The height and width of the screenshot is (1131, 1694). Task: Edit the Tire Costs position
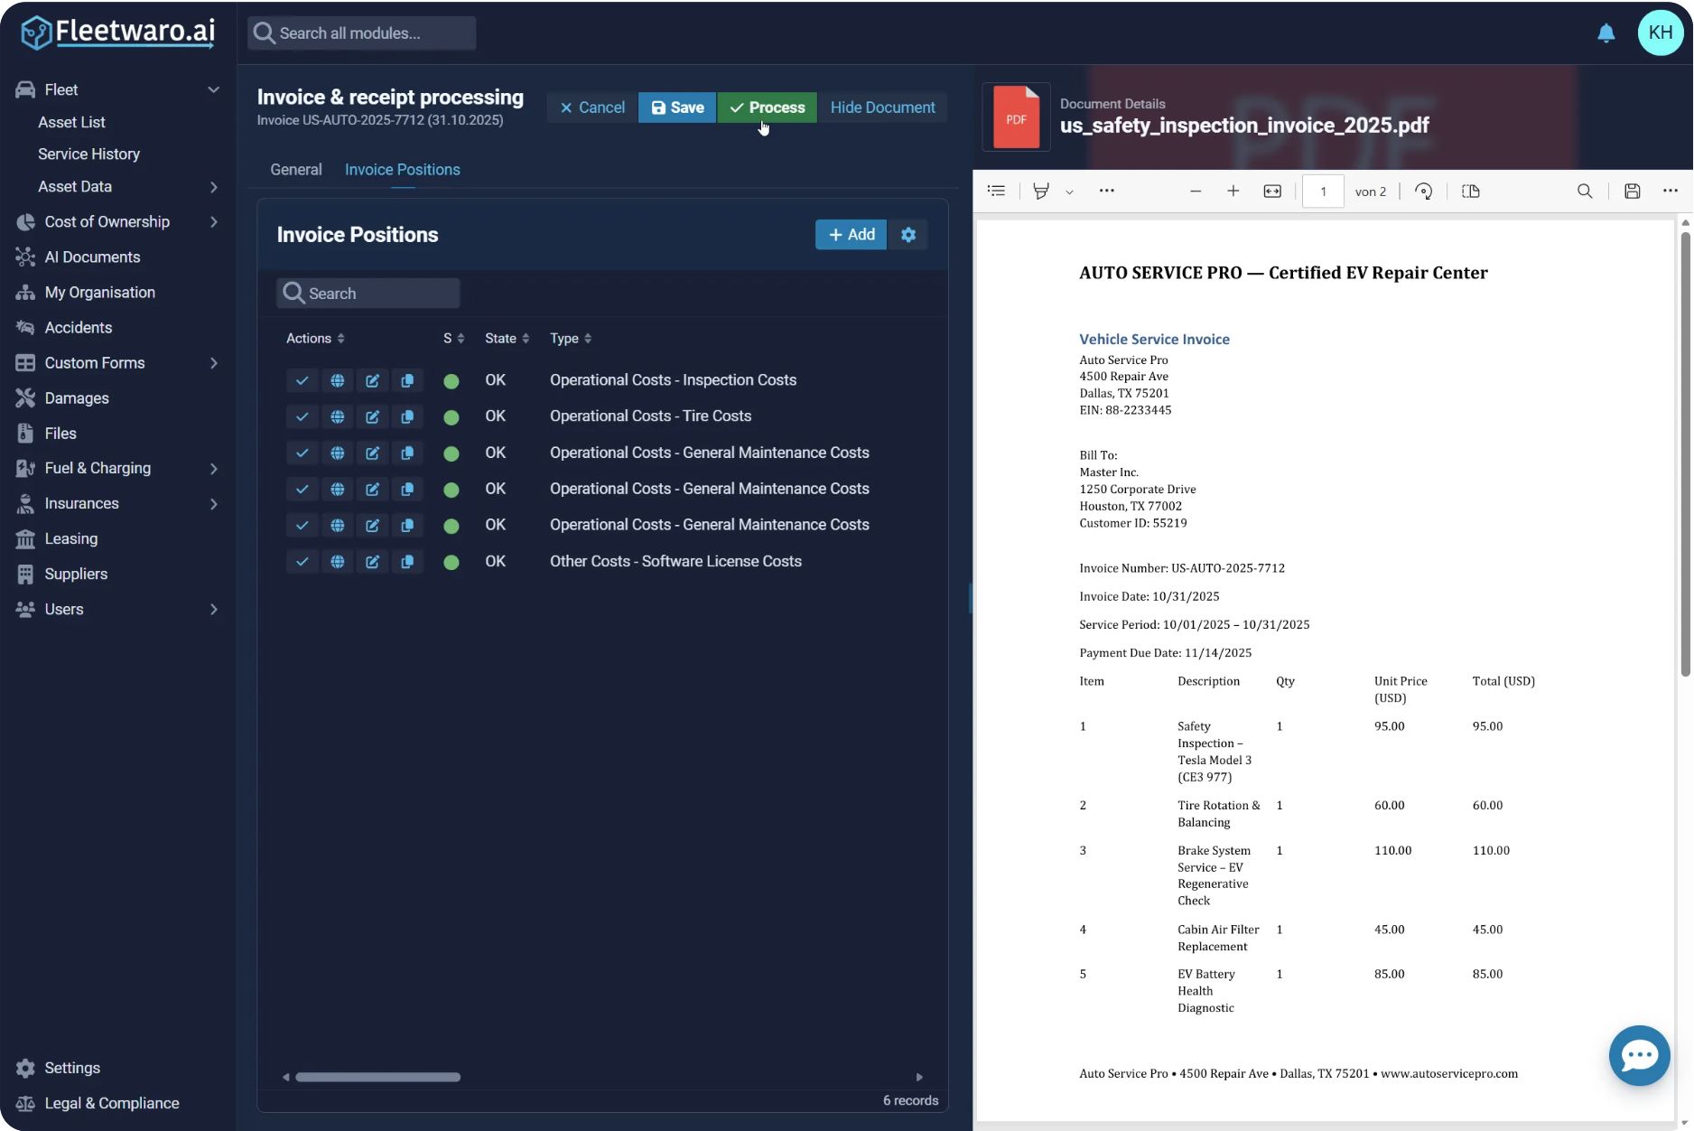[372, 416]
